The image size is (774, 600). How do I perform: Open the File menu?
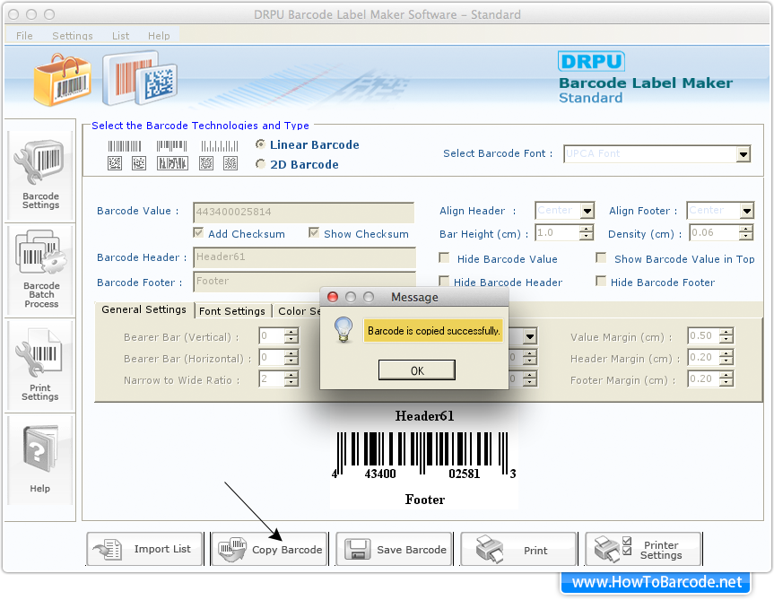tap(24, 36)
